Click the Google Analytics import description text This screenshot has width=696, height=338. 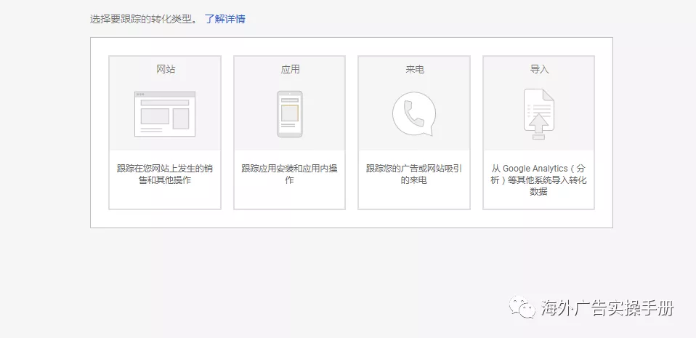tap(538, 180)
